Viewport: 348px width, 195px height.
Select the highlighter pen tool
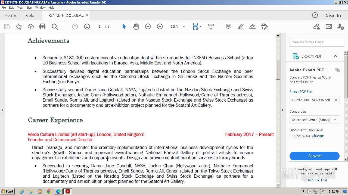tap(241, 27)
